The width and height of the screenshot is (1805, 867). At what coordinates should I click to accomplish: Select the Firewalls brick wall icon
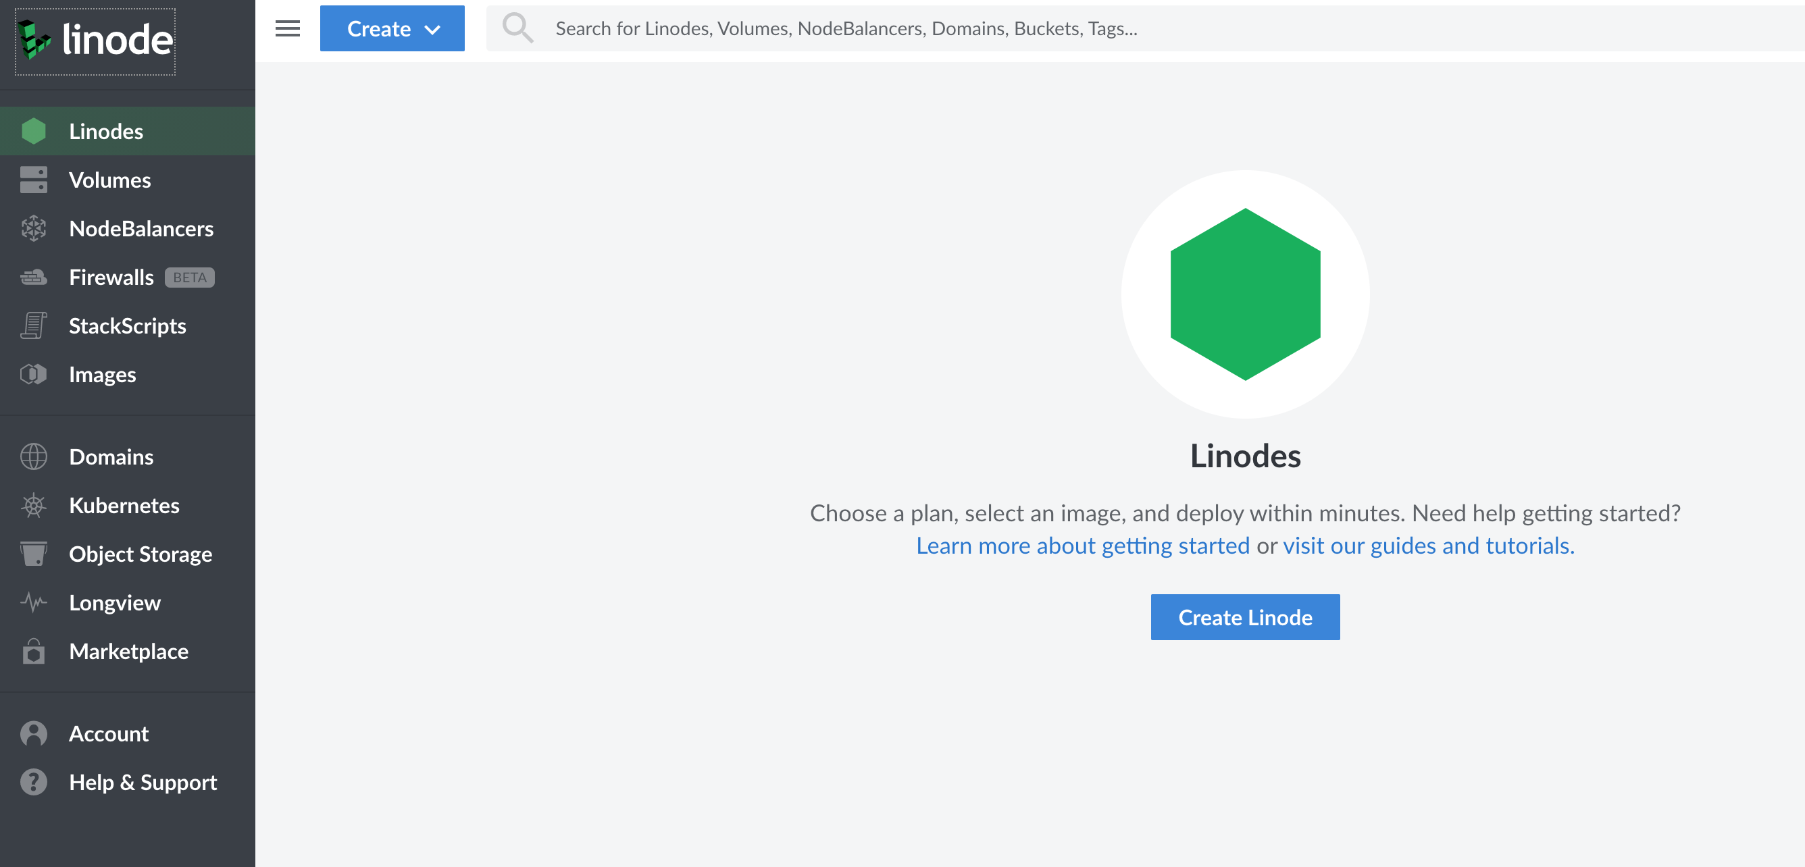pos(34,277)
